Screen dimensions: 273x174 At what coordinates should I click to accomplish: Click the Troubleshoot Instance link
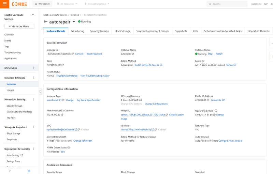point(66,76)
